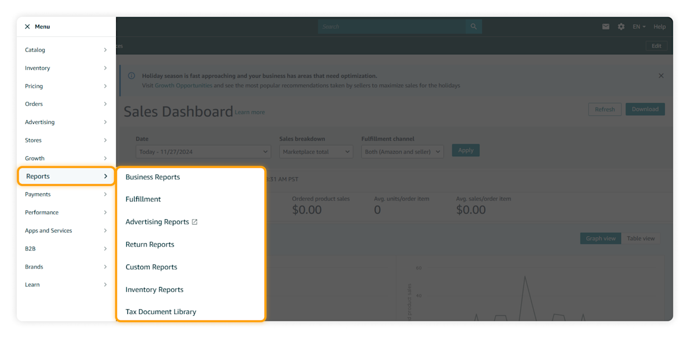Open messages using the envelope icon
The width and height of the screenshot is (690, 338).
605,26
